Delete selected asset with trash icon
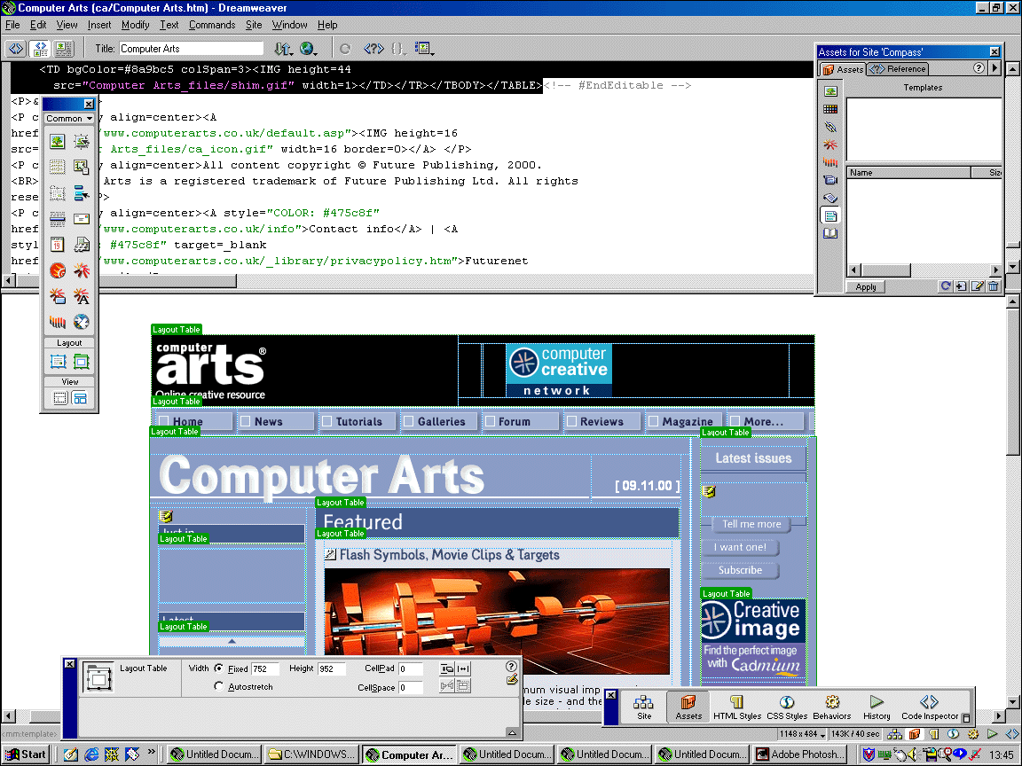1022x766 pixels. coord(993,286)
